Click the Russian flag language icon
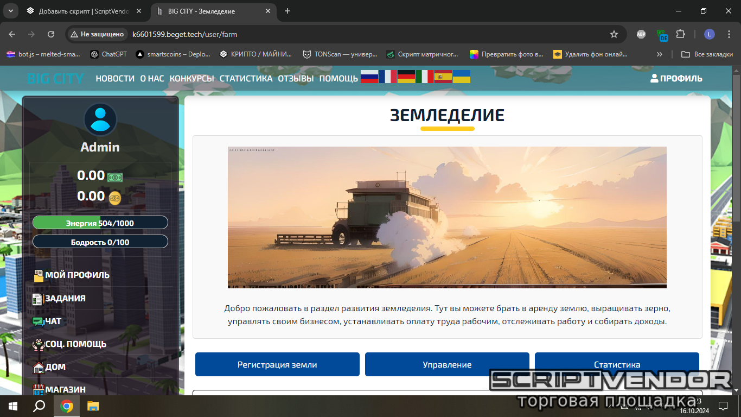741x417 pixels. [x=369, y=77]
